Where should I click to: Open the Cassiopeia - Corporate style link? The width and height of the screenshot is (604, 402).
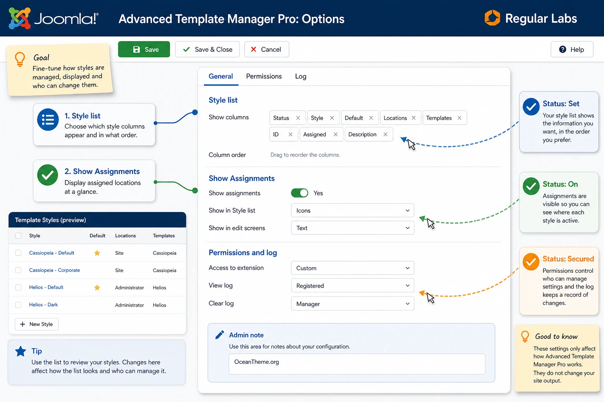[54, 270]
